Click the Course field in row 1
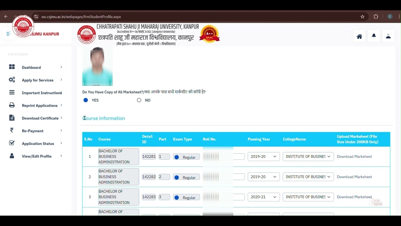This screenshot has height=226, width=401. (118, 156)
